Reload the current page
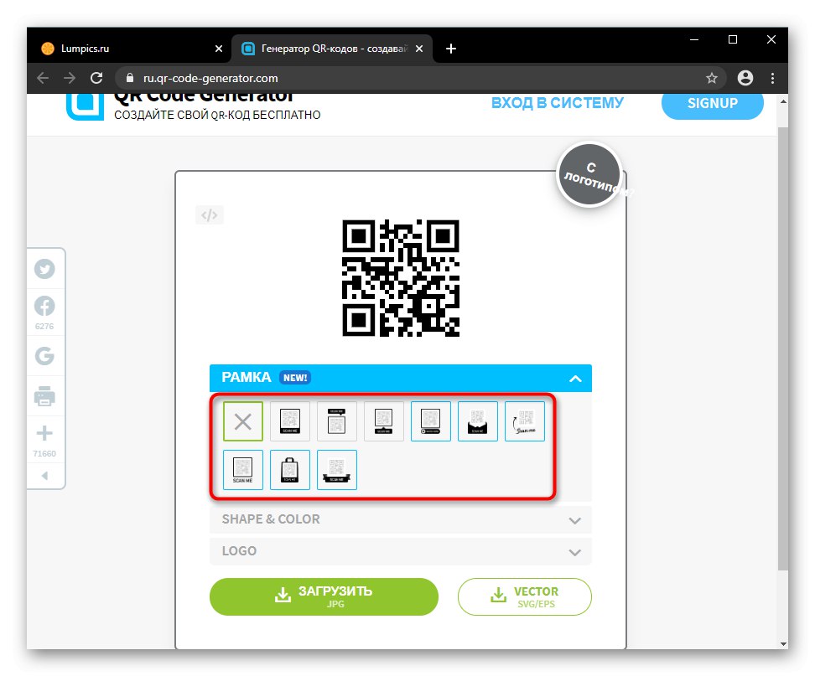 [x=96, y=78]
